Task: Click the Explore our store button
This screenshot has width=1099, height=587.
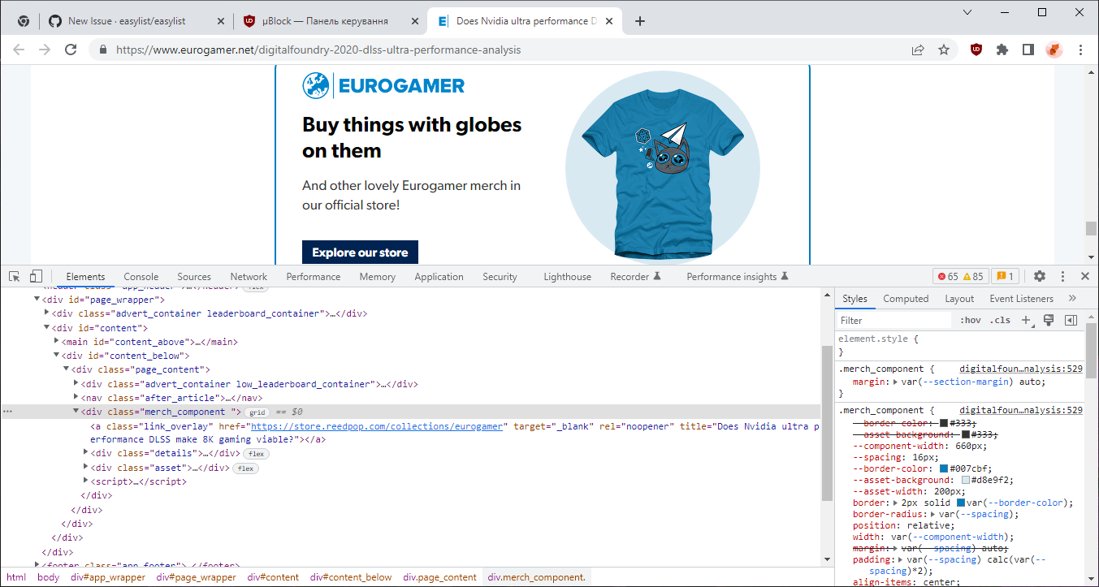Action: coord(360,252)
